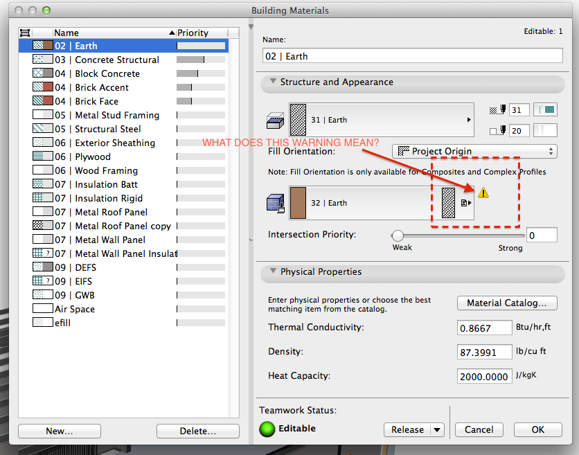The image size is (579, 455).
Task: Click the 04 | Block Concrete fill preview icon
Action: coord(43,73)
